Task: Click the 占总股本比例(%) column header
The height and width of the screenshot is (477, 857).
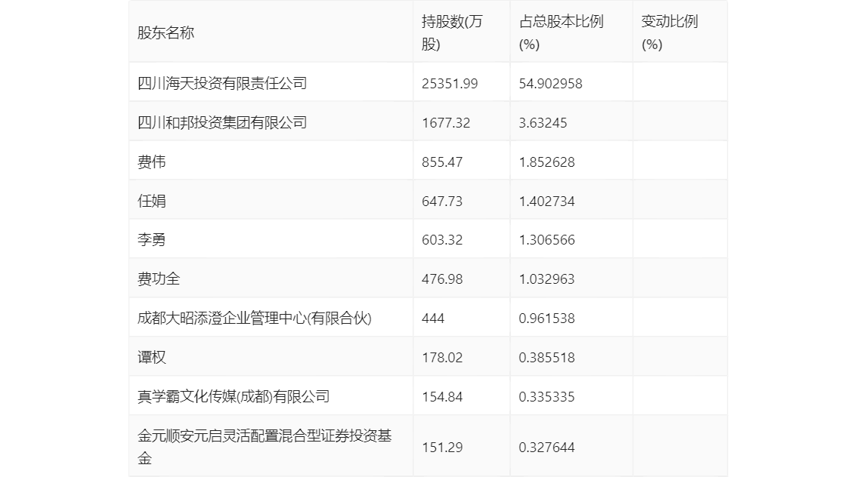Action: (x=561, y=32)
